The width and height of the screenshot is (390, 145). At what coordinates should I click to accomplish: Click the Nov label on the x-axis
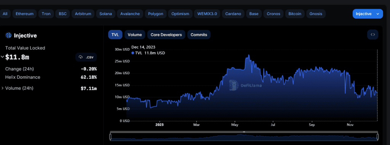pyautogui.click(x=350, y=125)
